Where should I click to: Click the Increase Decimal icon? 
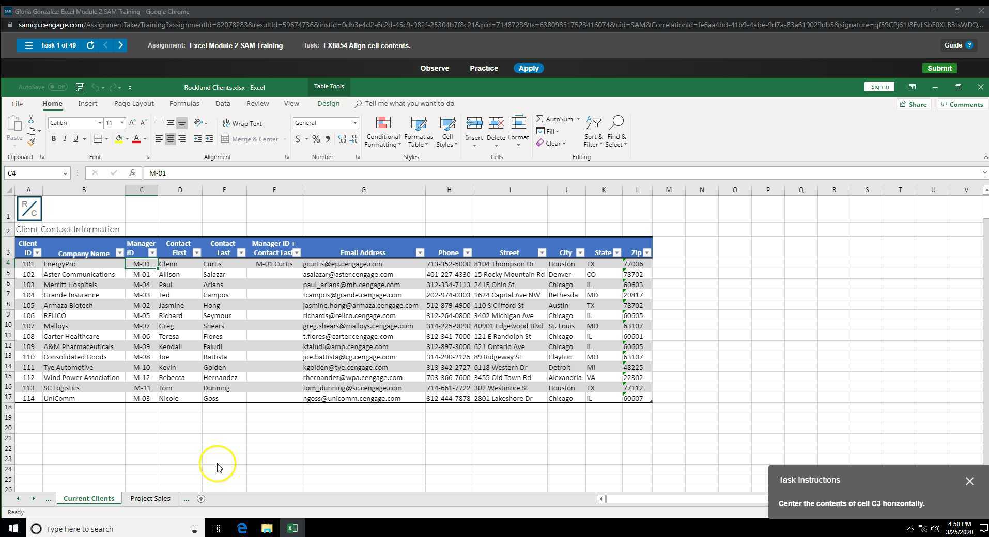click(342, 139)
